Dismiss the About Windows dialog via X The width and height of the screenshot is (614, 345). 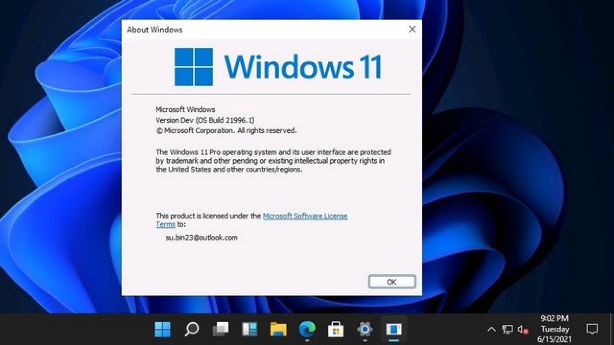tap(412, 29)
